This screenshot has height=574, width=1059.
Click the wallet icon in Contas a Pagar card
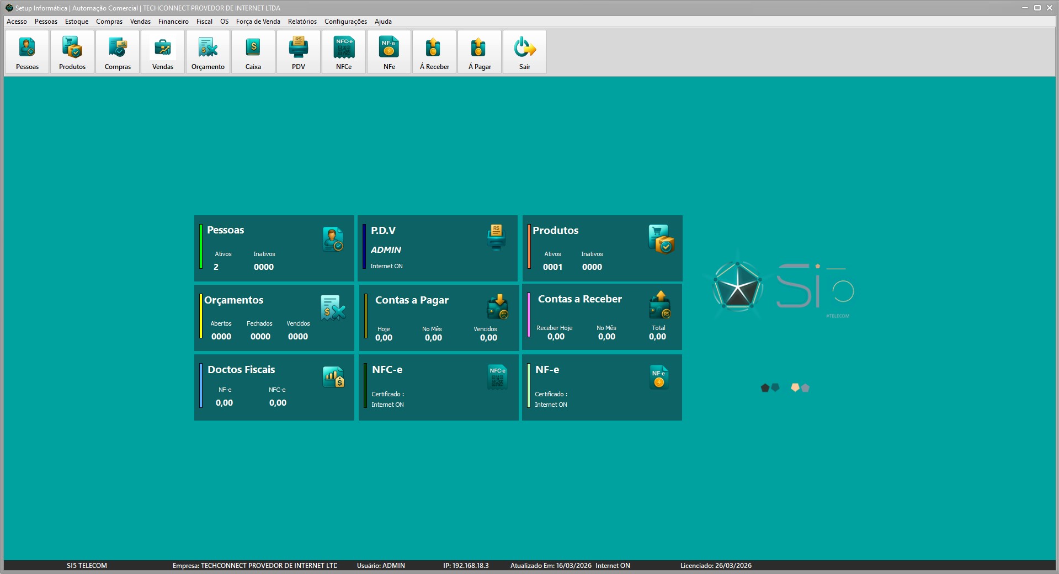[x=497, y=307]
